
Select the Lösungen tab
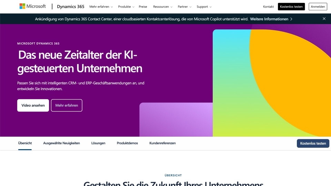pos(98,143)
